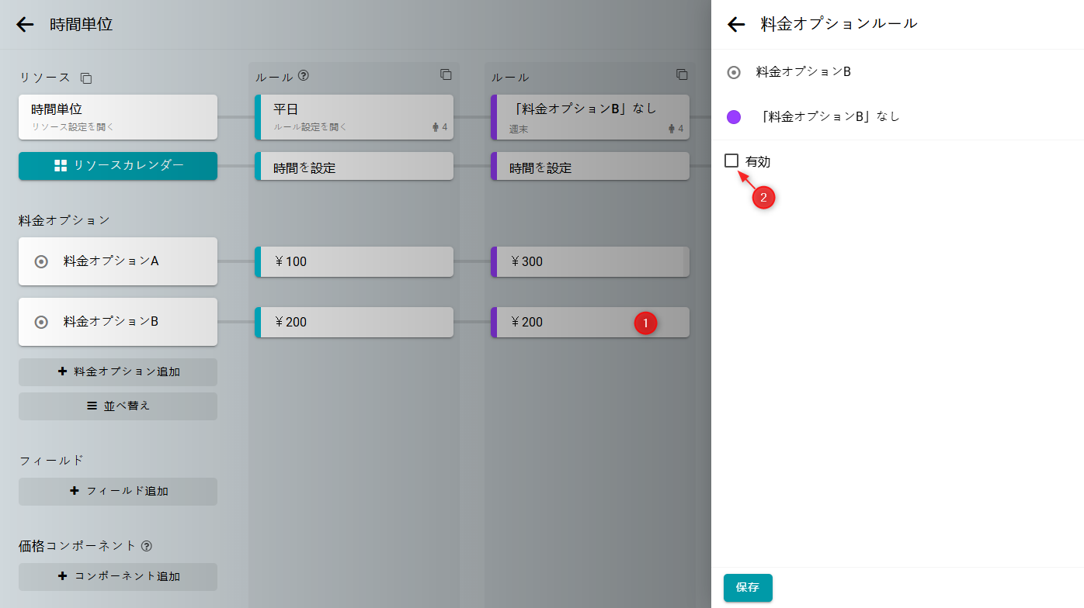Go back using arrow beside 時間単位 title
This screenshot has height=608, width=1084.
click(x=25, y=24)
